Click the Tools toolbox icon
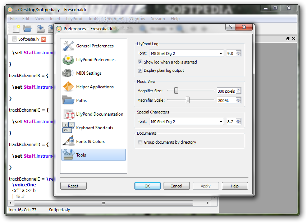 pyautogui.click(x=68, y=154)
